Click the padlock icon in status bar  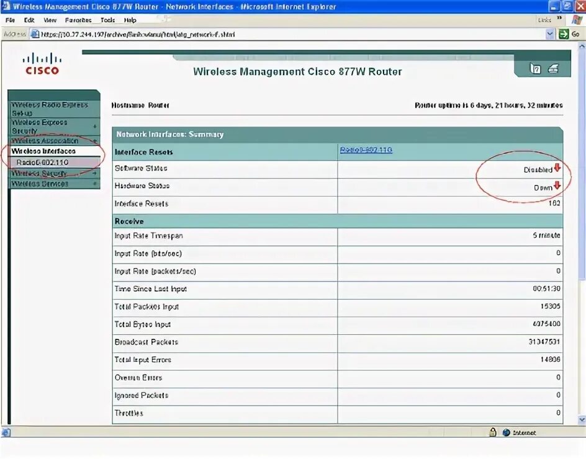point(493,432)
